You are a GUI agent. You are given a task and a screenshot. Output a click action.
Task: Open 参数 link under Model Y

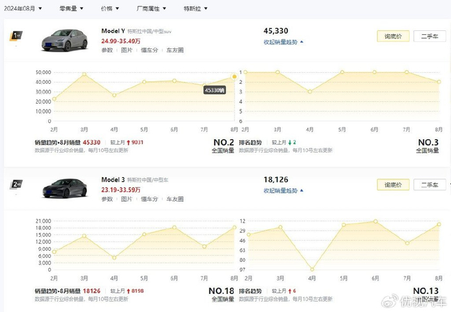pyautogui.click(x=107, y=50)
